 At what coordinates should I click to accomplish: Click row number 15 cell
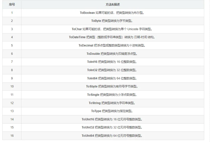(x=12, y=127)
